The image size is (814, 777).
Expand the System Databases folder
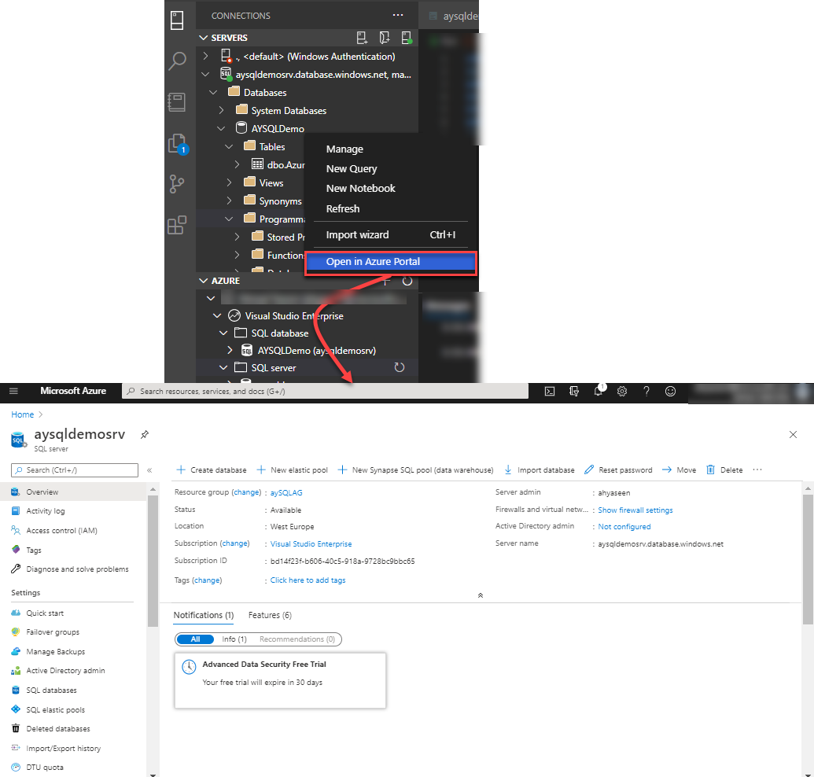221,110
